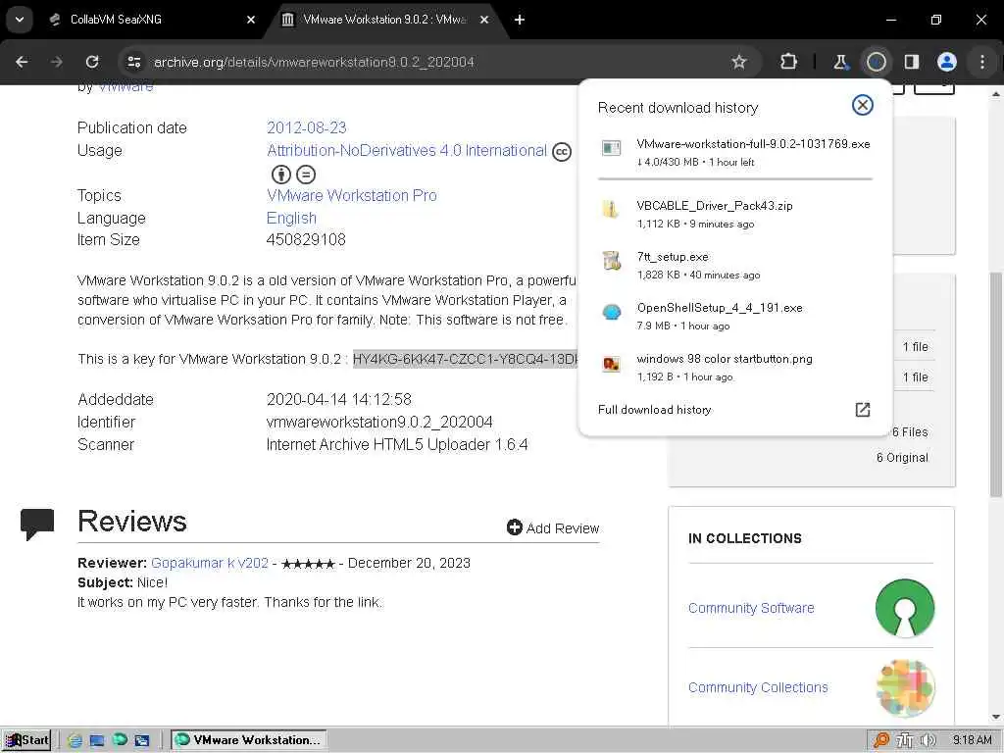Close the Recent download history popup
This screenshot has width=1004, height=753.
pos(863,105)
